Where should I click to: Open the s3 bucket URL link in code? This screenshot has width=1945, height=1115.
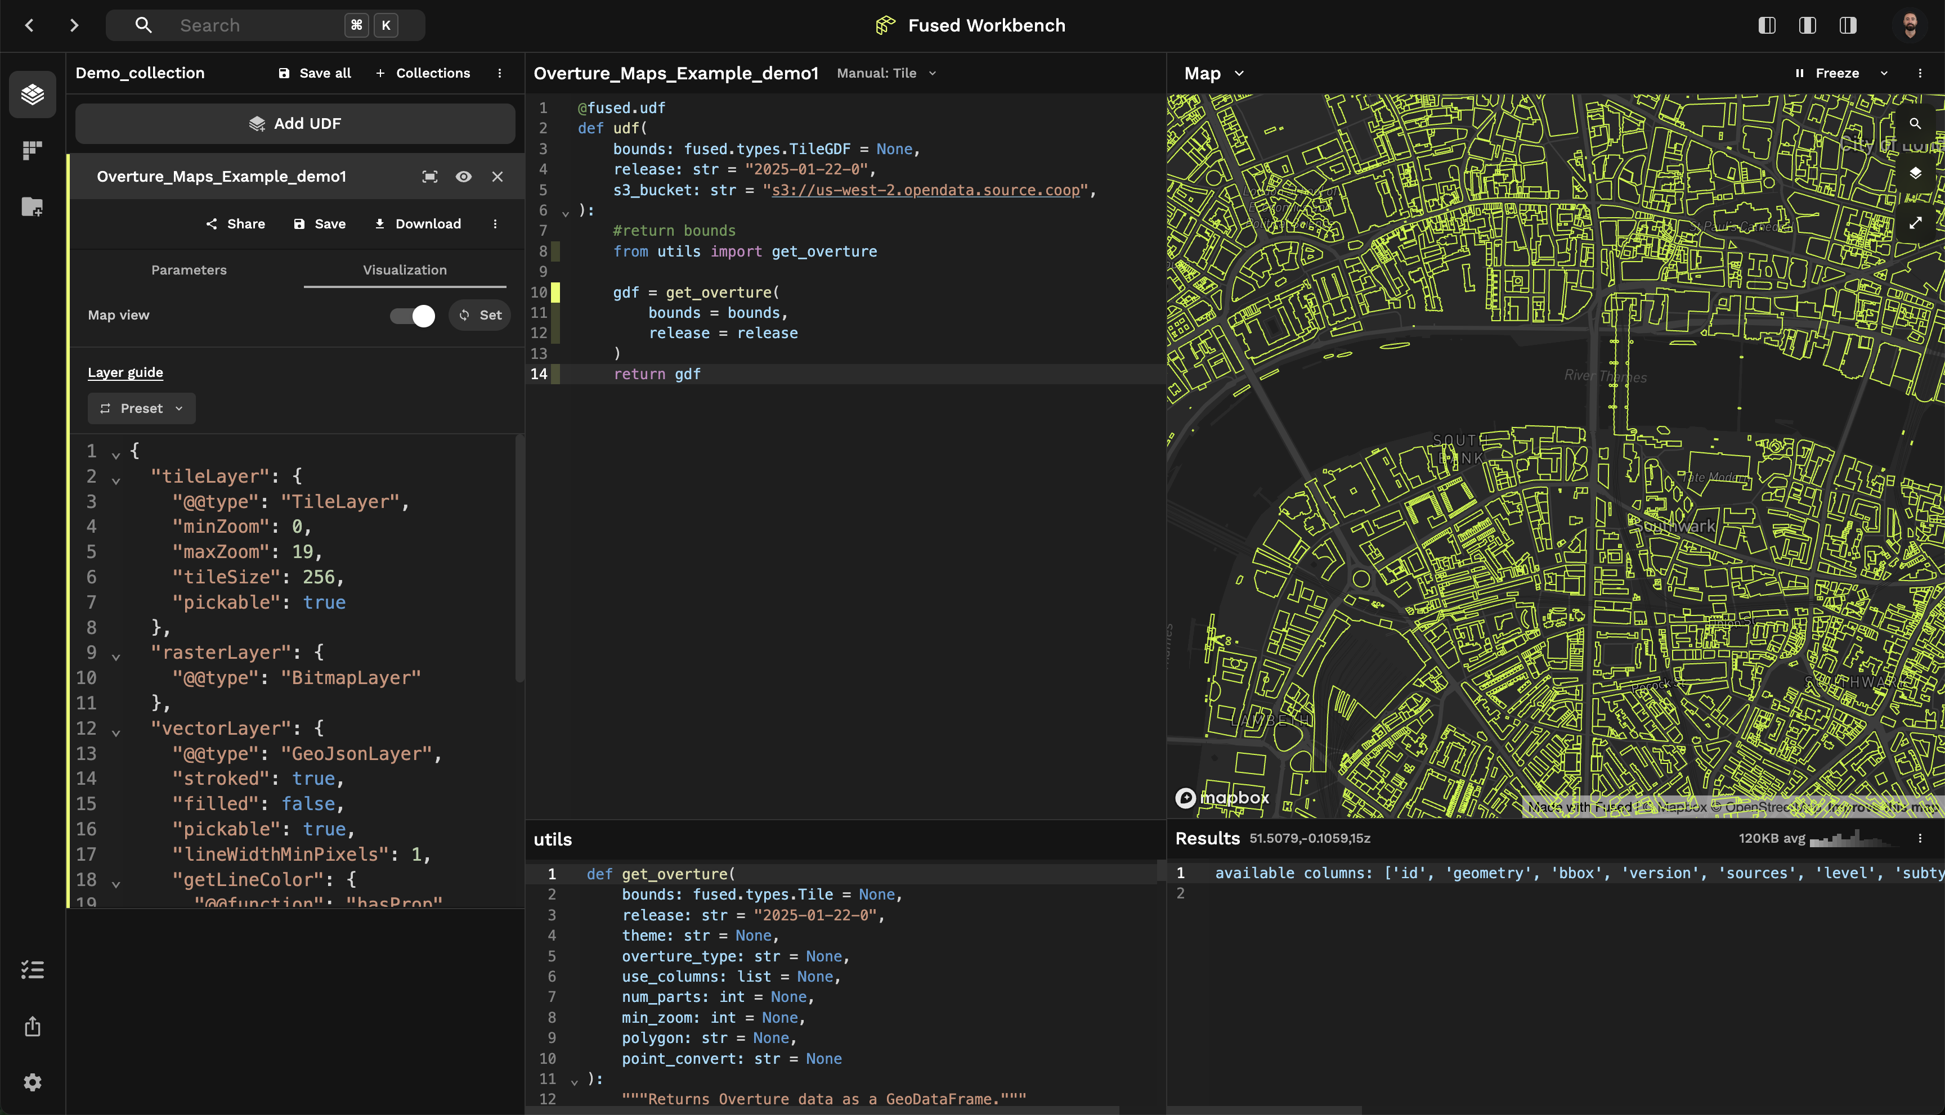coord(925,190)
